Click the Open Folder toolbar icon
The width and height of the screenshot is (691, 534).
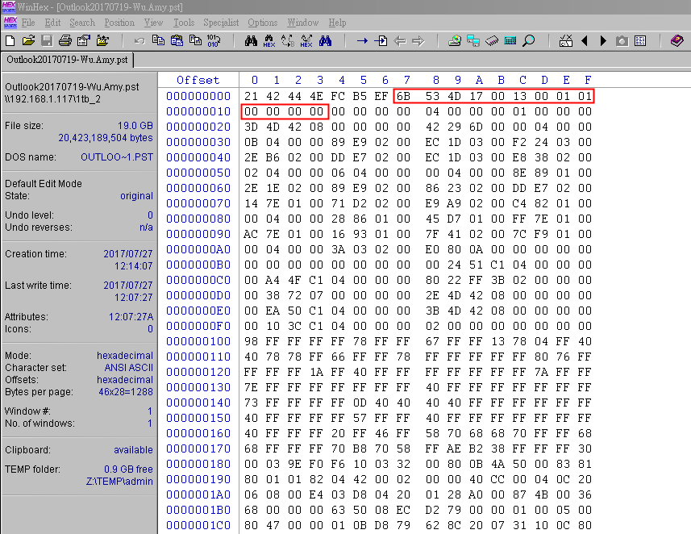tap(102, 41)
